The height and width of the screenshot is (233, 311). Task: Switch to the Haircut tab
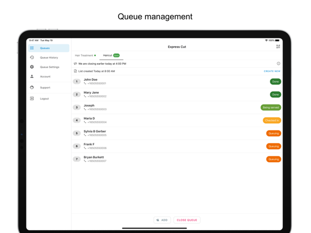111,56
